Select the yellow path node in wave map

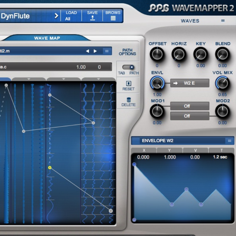[x=50, y=168]
